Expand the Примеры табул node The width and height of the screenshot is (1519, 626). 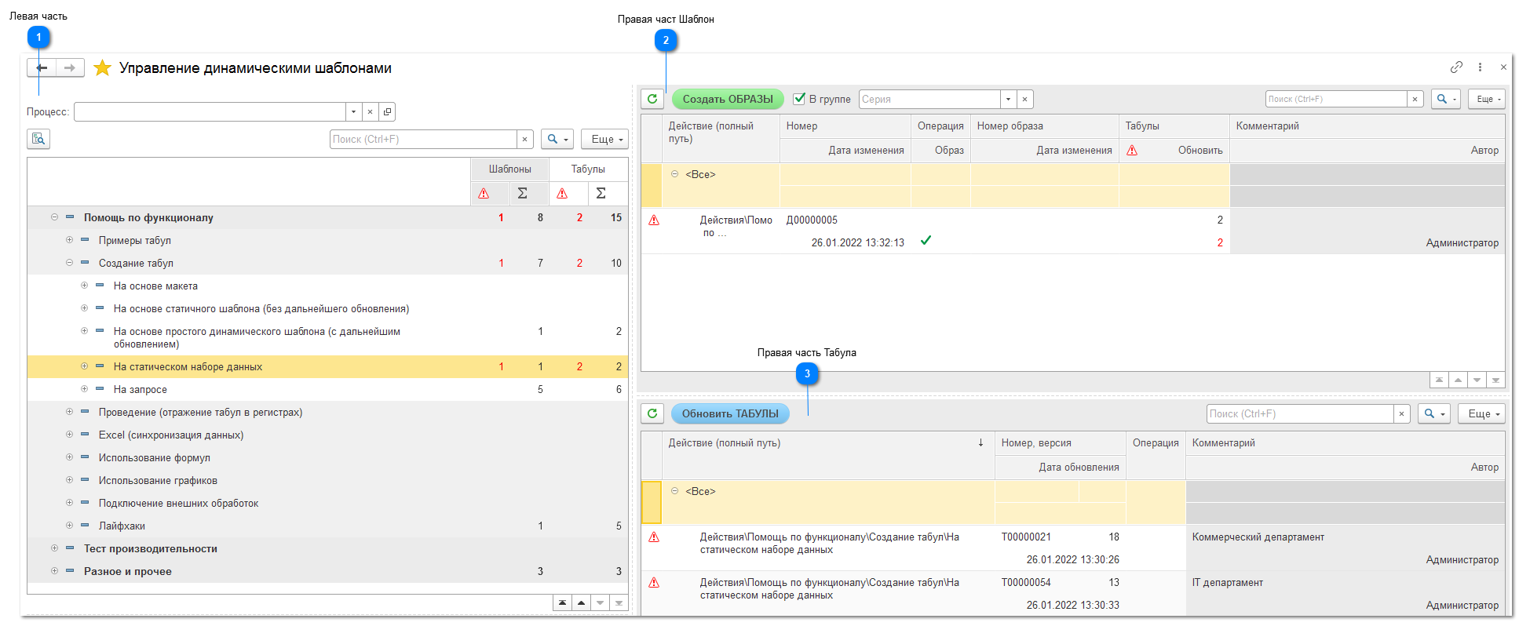[69, 240]
